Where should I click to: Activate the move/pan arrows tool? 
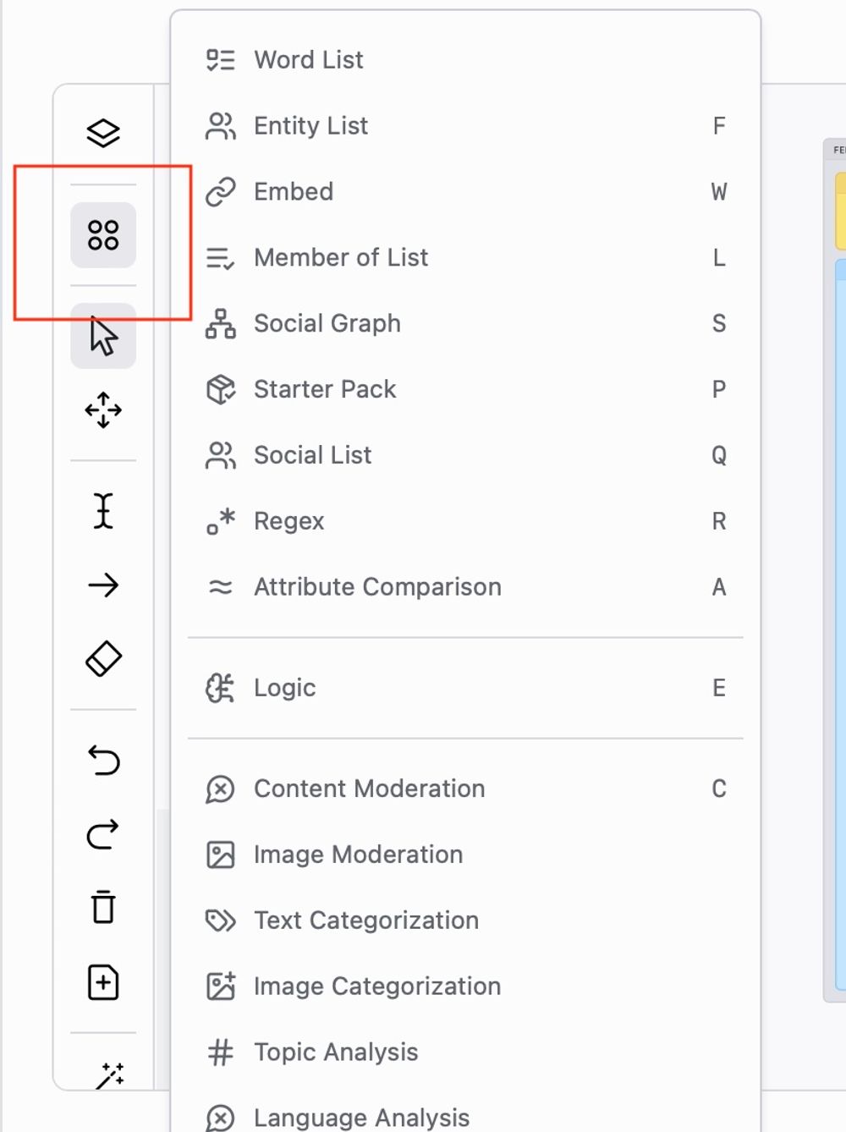(x=103, y=410)
